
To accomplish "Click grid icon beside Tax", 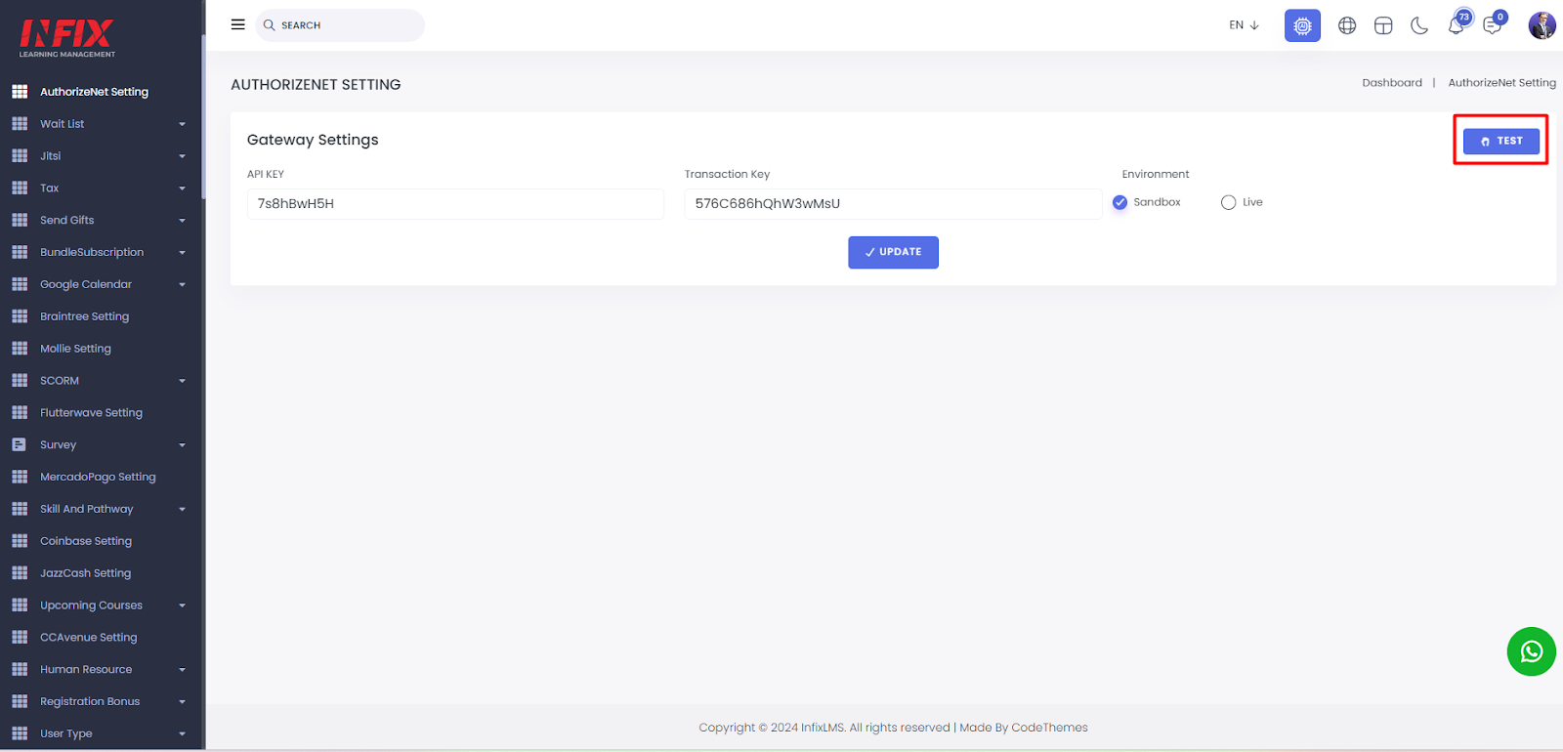I will pyautogui.click(x=20, y=188).
